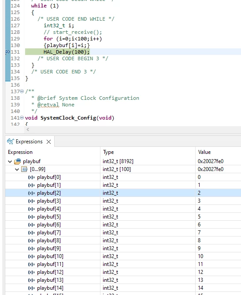Viewport: 241px width, 295px height.
Task: Click the variable icon beside playbuf[12]
Action: (31, 272)
